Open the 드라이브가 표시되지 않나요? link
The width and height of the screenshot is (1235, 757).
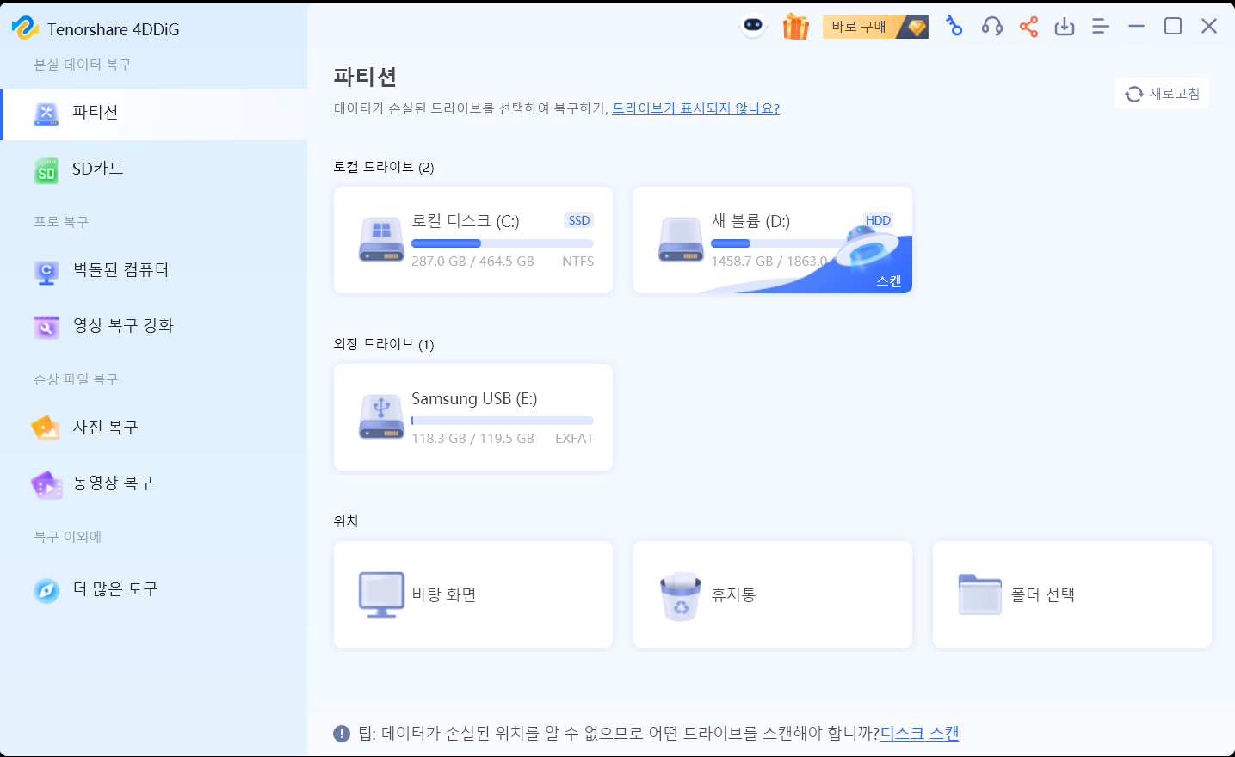coord(695,108)
